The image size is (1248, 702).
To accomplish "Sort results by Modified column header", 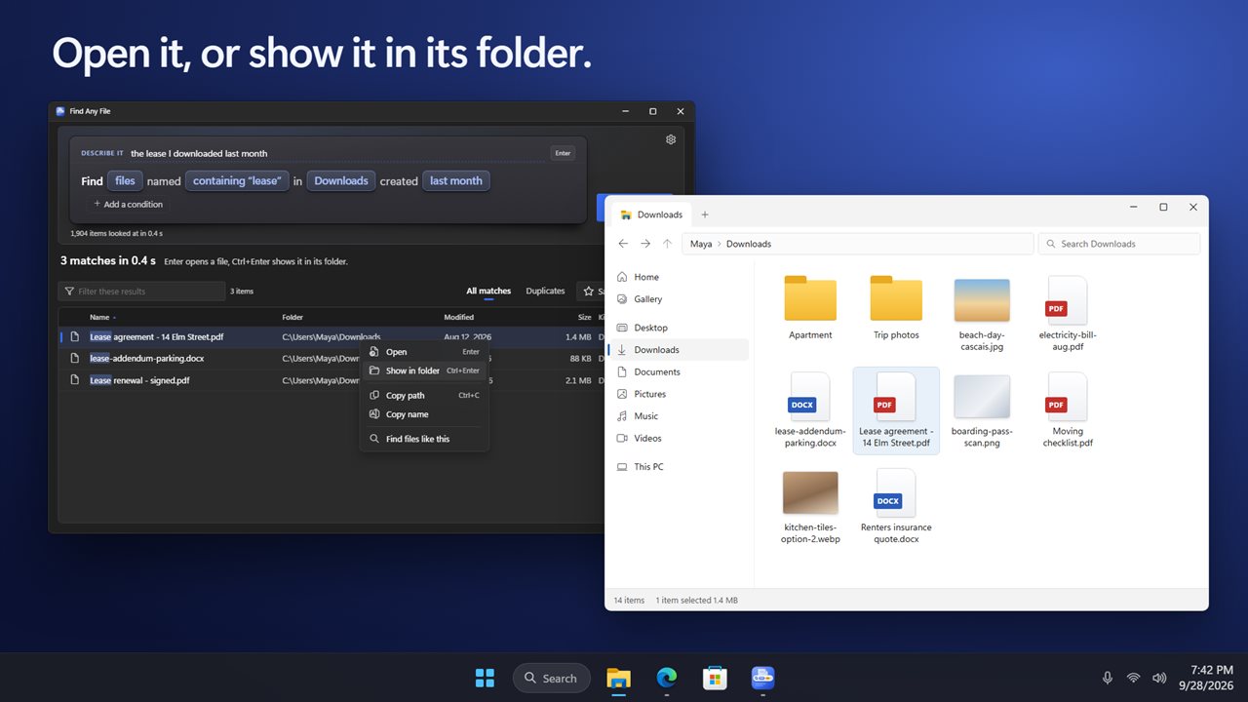I will 459,317.
